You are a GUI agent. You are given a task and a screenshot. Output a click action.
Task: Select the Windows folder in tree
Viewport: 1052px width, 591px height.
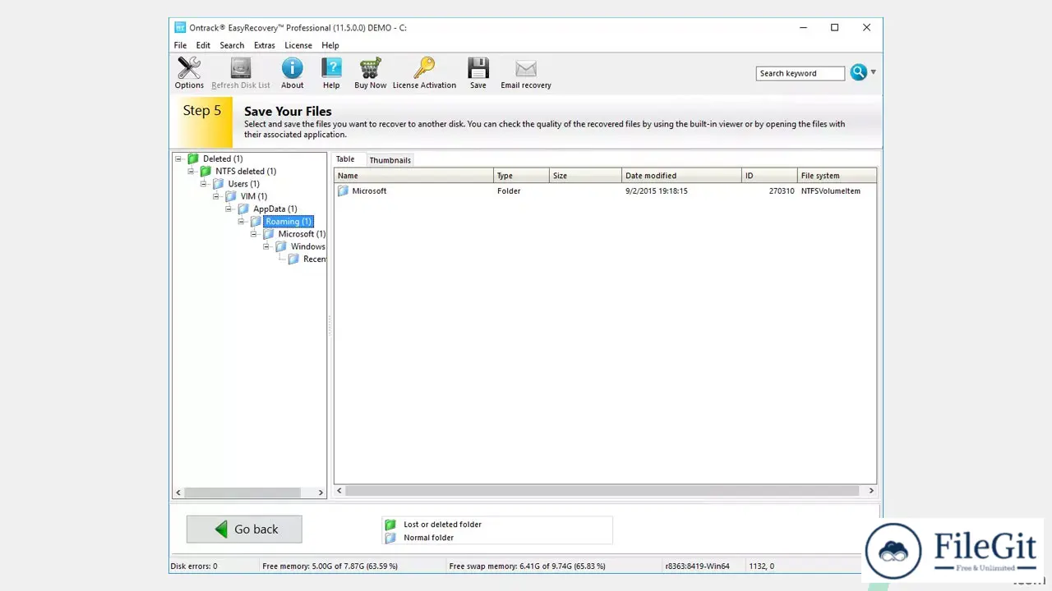coord(308,246)
